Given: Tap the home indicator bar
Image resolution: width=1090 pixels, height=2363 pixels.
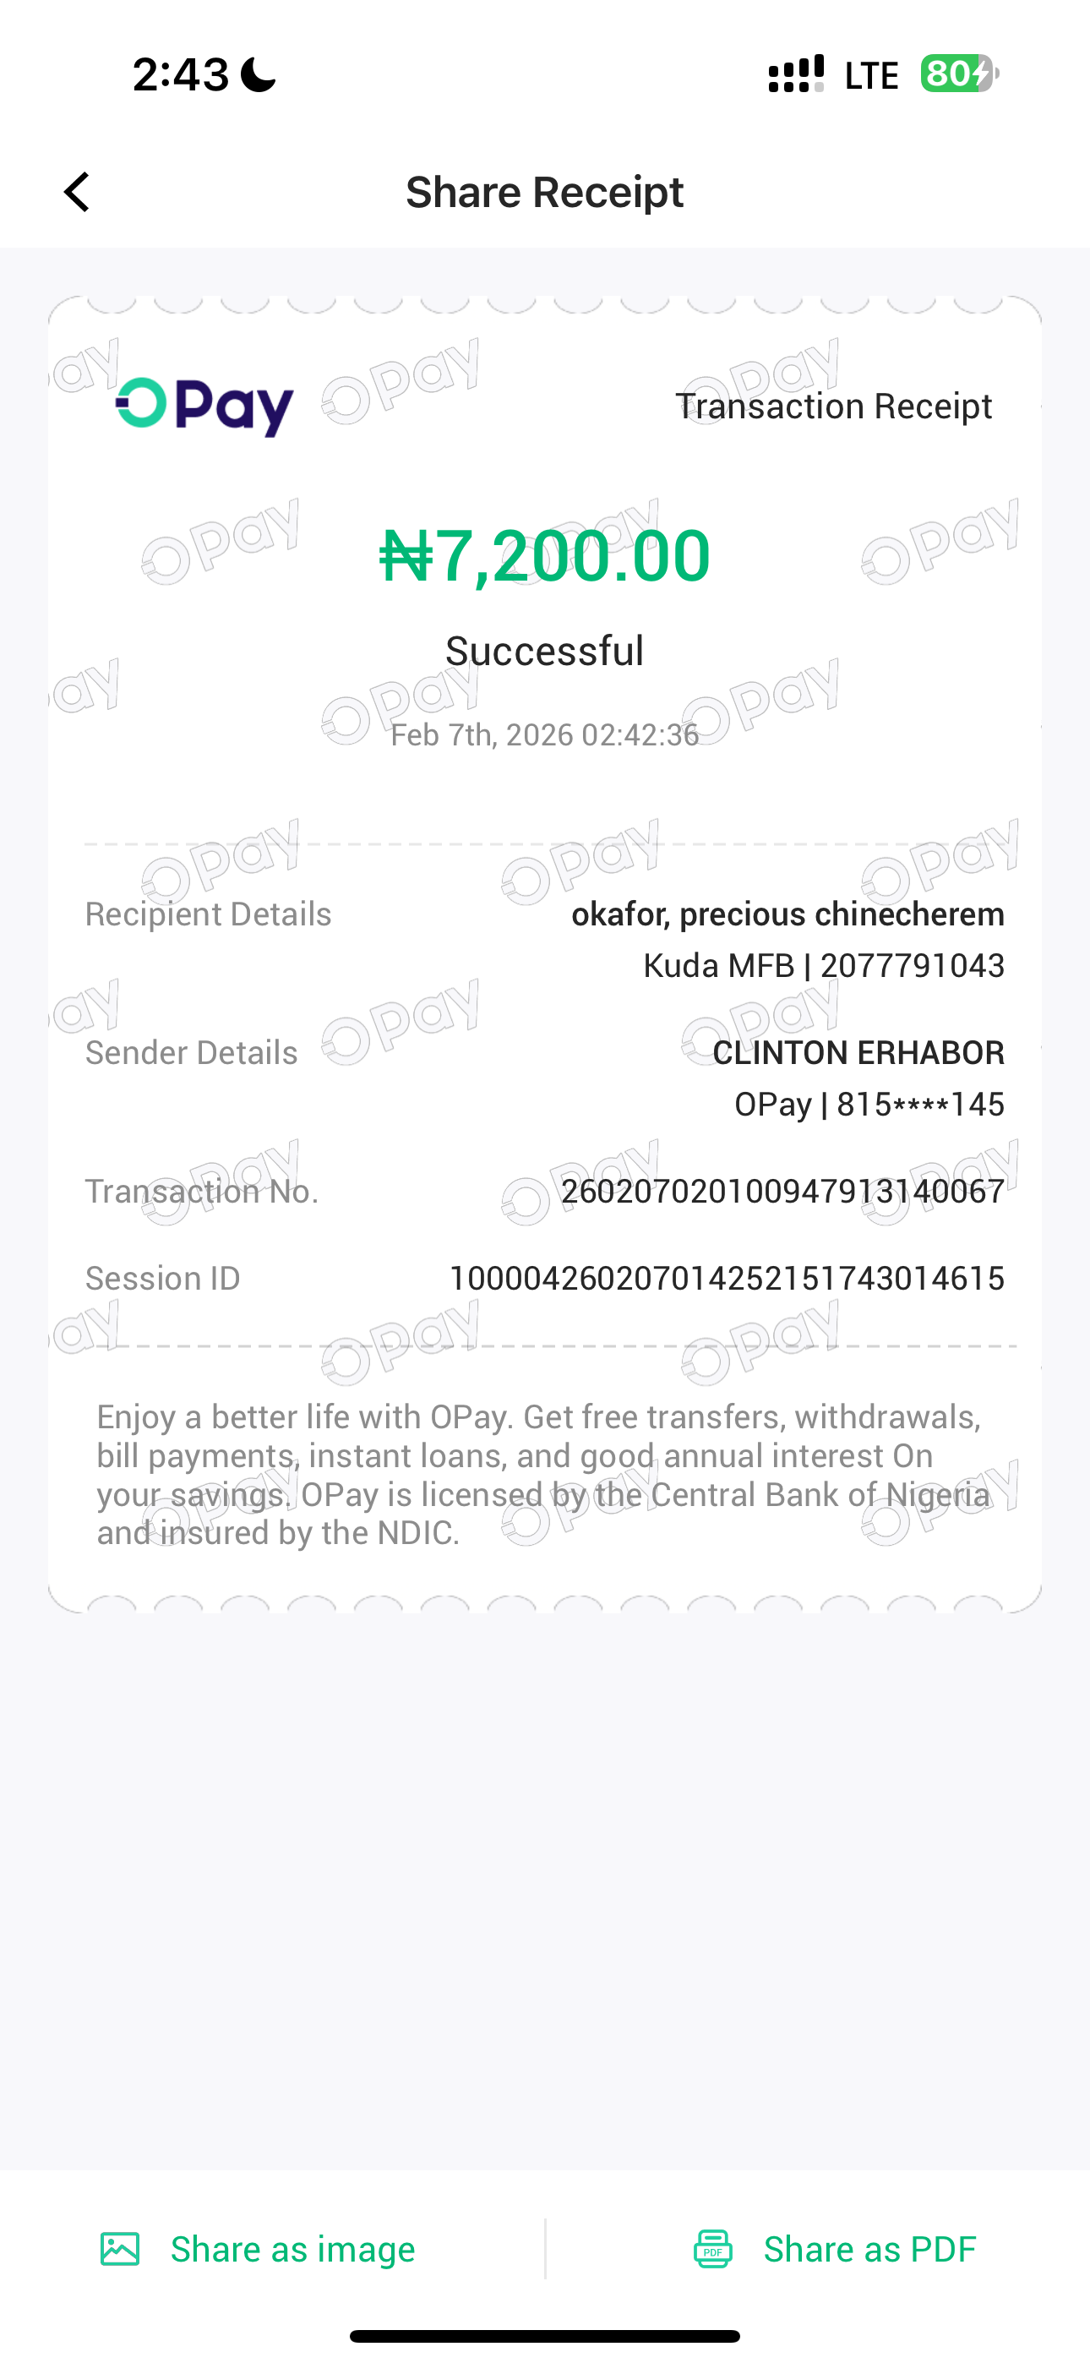Looking at the screenshot, I should [544, 2335].
